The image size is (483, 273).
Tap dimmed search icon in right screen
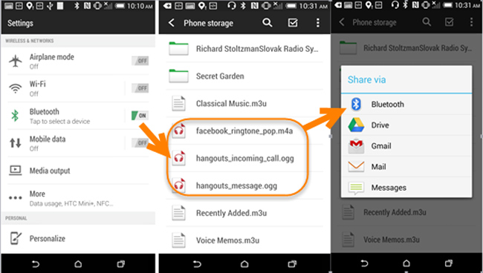tap(427, 22)
